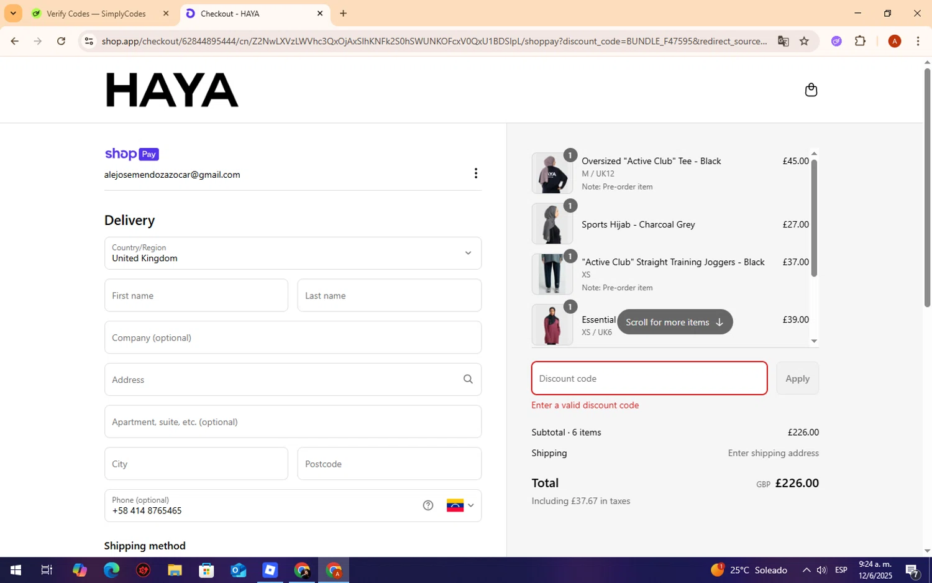
Task: Click the alejosemendozazocar@gmail.com email text
Action: tap(172, 175)
